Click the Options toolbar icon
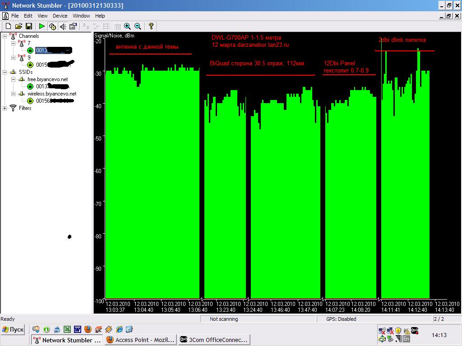The image size is (462, 346). click(x=73, y=27)
